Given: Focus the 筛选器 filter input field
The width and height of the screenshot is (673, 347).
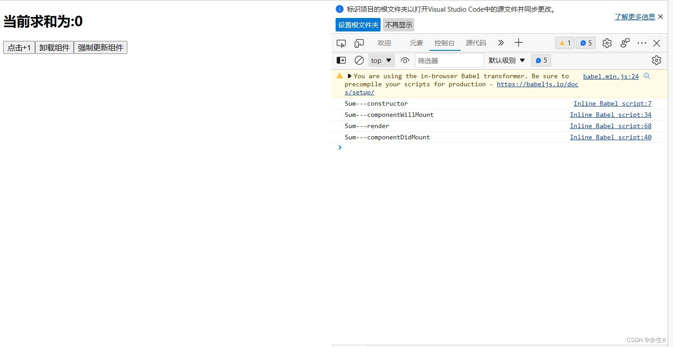Looking at the screenshot, I should click(x=449, y=60).
